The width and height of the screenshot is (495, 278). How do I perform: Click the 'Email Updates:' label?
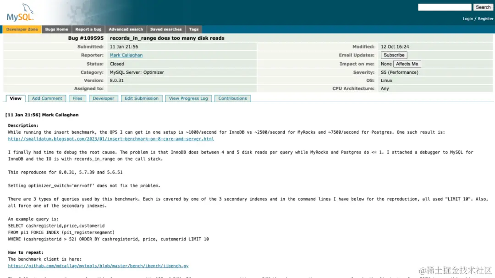click(357, 55)
